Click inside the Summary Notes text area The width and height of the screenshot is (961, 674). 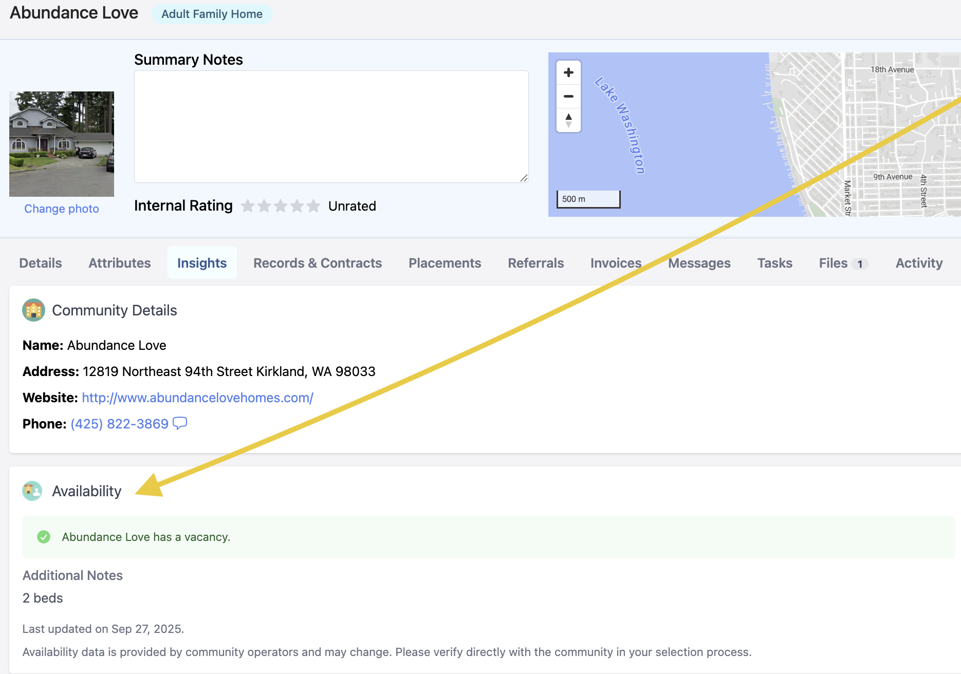coord(331,126)
